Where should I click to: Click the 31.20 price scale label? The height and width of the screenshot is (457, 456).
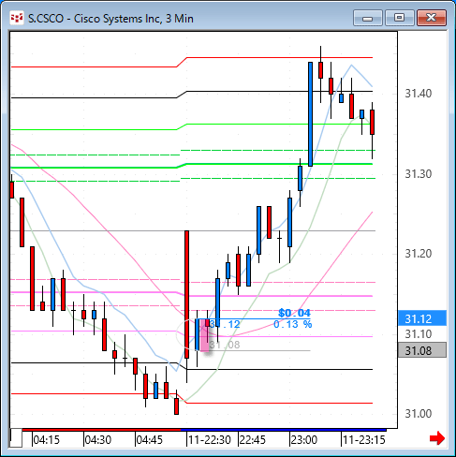419,254
